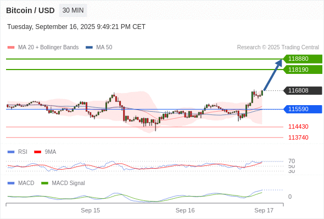Click the blue 115590 pivot price tag
The image size is (324, 219).
(303, 109)
